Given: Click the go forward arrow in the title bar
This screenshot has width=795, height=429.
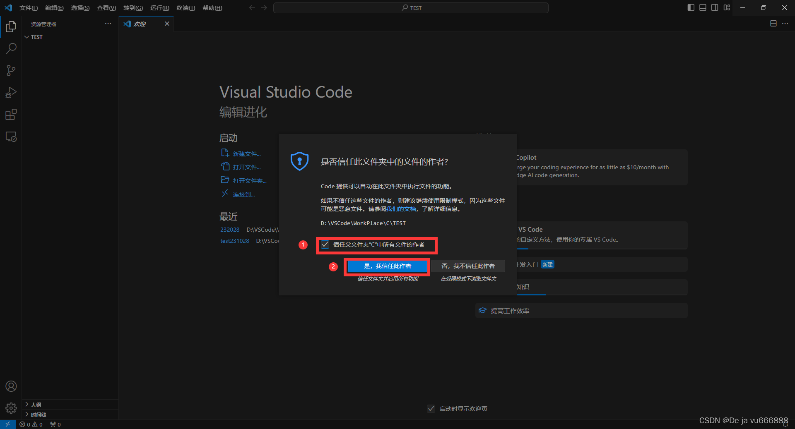Looking at the screenshot, I should click(264, 8).
